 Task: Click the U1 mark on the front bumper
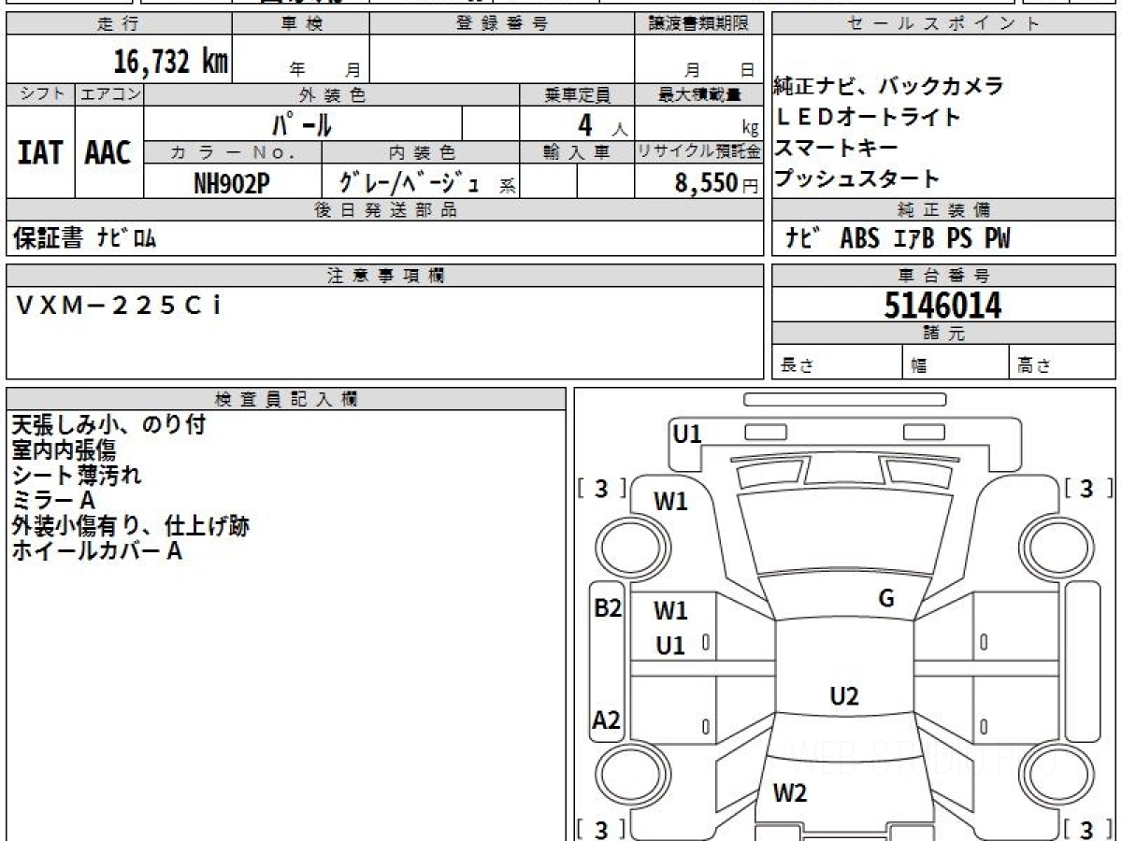pos(687,434)
